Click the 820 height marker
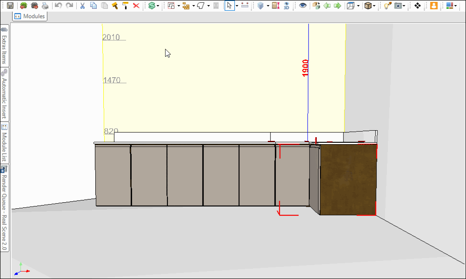 (x=111, y=131)
